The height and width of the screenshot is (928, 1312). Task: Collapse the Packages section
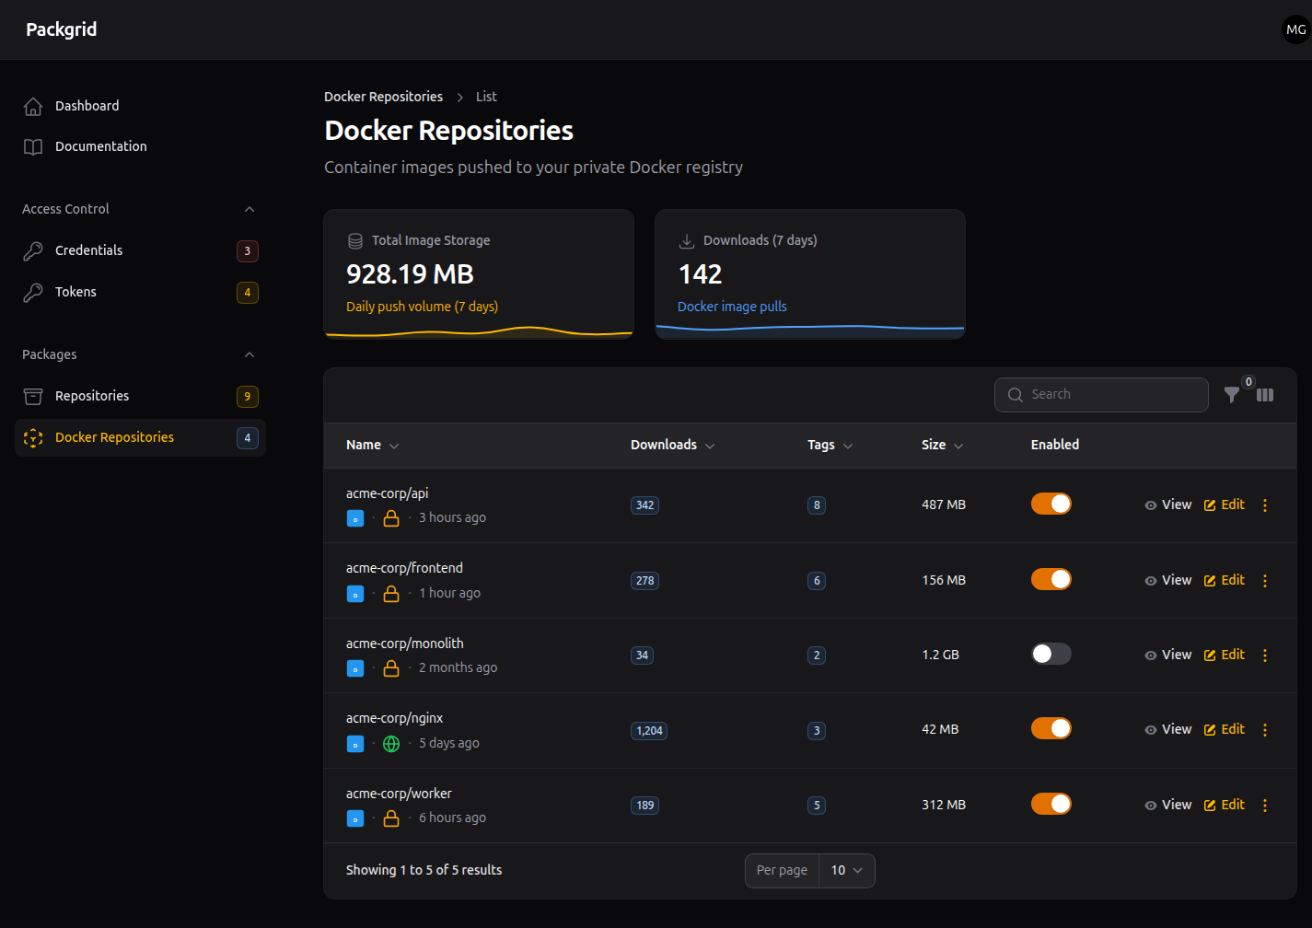(249, 354)
